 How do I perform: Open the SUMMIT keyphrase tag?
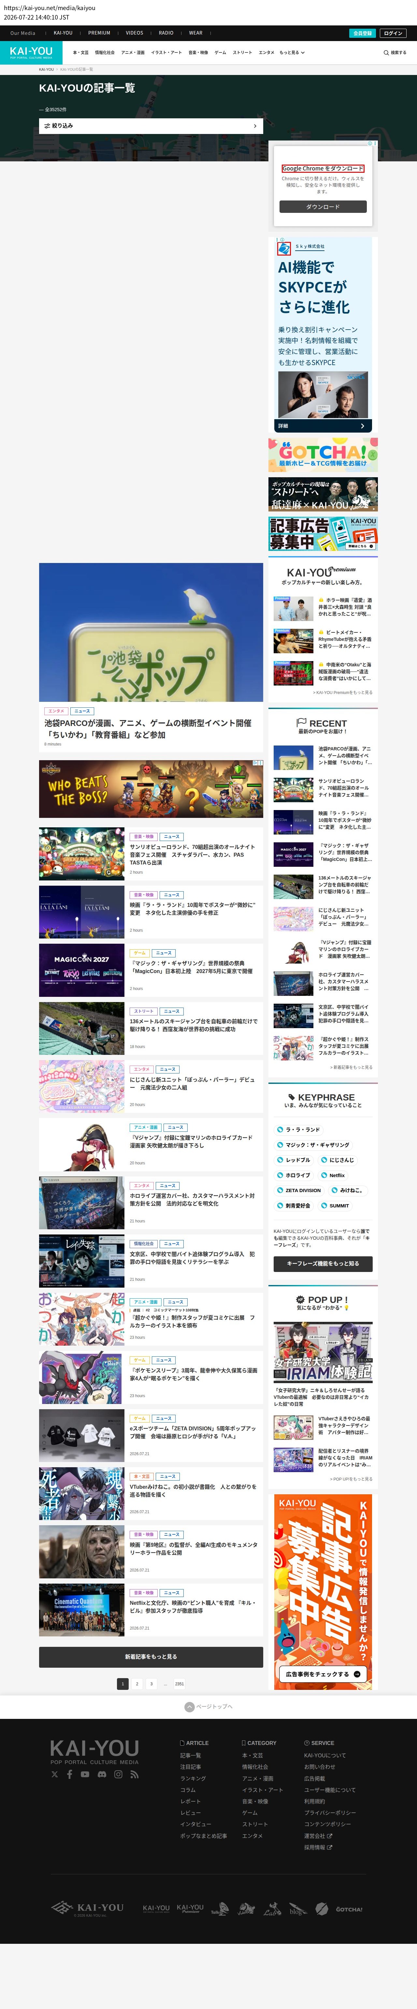tap(335, 1206)
